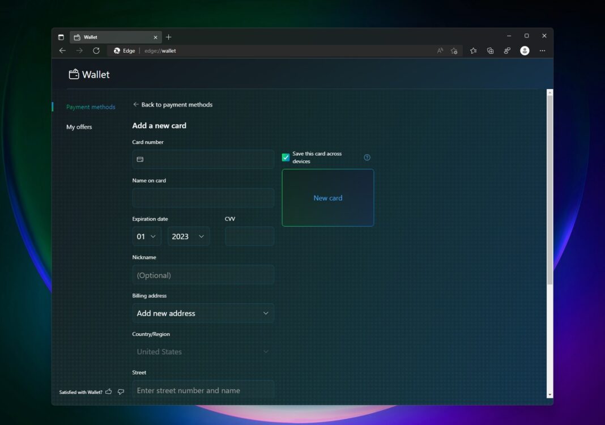Click Back to payment methods link
The height and width of the screenshot is (425, 605).
(173, 104)
